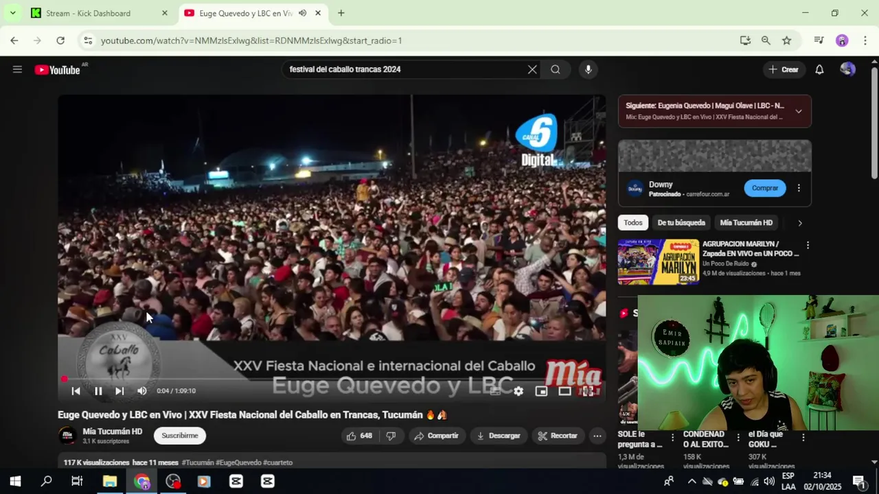Start voice search with the microphone icon
This screenshot has width=879, height=494.
(x=588, y=69)
